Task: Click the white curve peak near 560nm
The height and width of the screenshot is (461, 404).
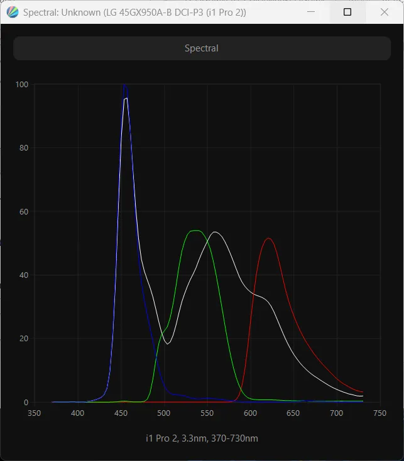Action: (x=216, y=232)
